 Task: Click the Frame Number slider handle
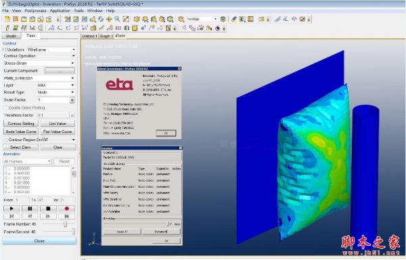(65, 224)
